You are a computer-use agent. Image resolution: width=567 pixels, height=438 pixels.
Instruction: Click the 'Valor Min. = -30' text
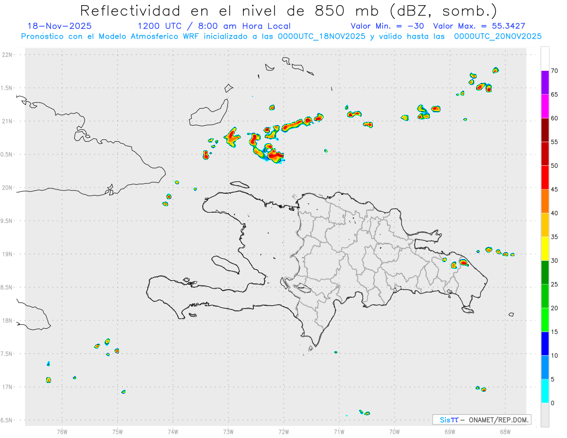tap(387, 26)
